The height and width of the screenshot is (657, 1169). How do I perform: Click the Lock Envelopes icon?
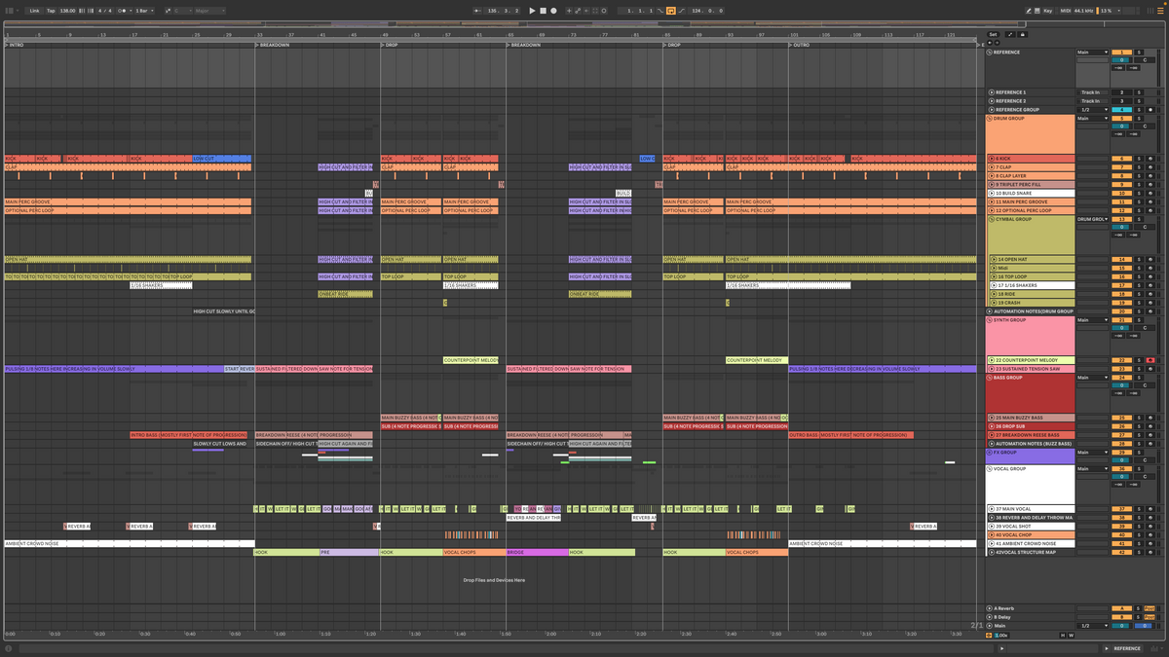tap(1020, 34)
